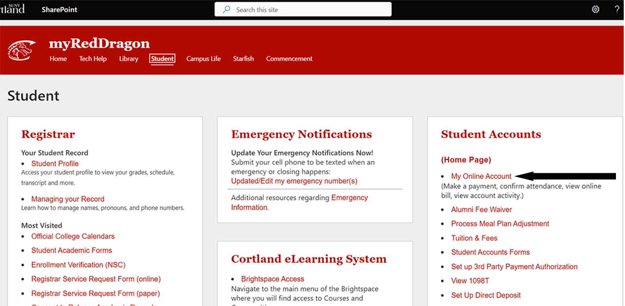The width and height of the screenshot is (625, 306).
Task: Click the SUNY Cortland logo
Action: tap(12, 9)
